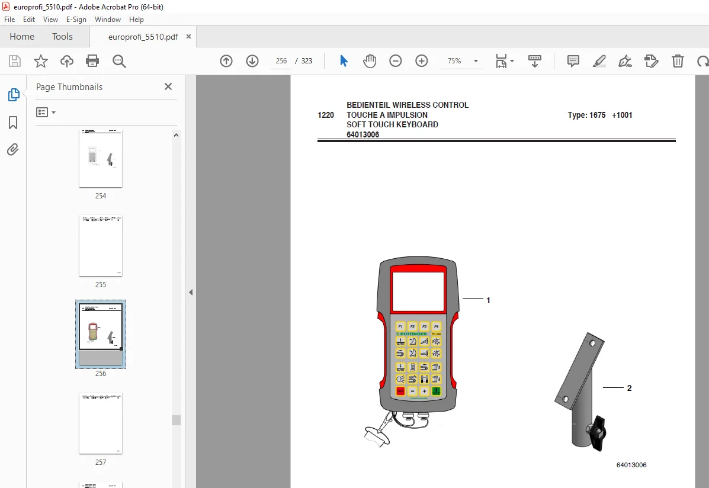
Task: Zoom in with the plus button
Action: pyautogui.click(x=421, y=60)
